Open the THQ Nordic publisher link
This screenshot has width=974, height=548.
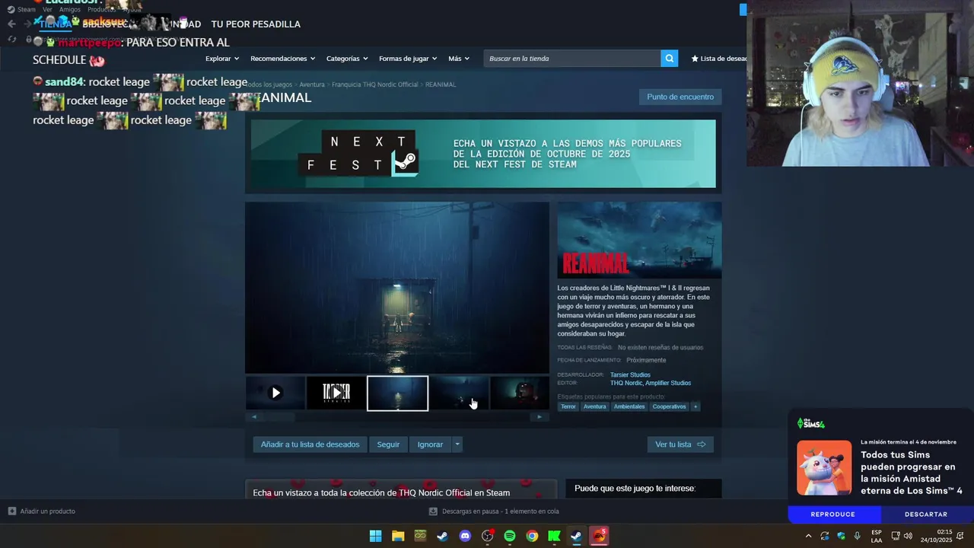point(625,384)
